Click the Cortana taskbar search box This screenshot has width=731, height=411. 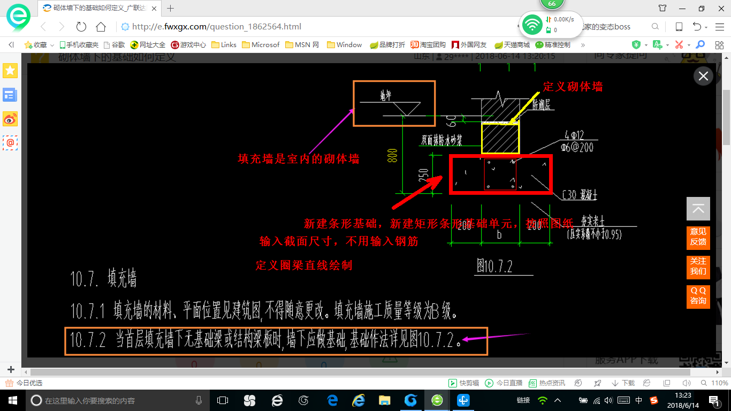coord(117,400)
